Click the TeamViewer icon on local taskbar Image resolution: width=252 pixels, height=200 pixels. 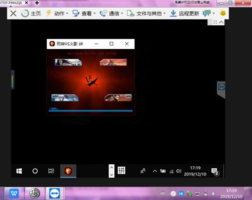click(54, 193)
